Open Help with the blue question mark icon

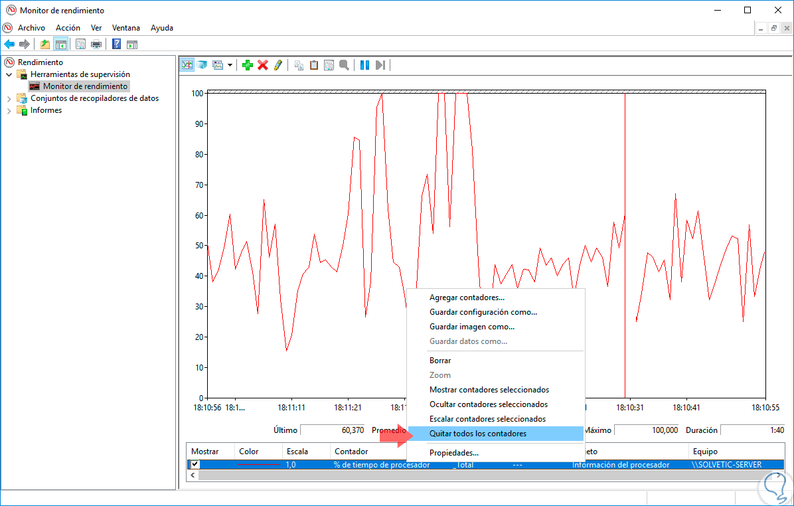[116, 44]
